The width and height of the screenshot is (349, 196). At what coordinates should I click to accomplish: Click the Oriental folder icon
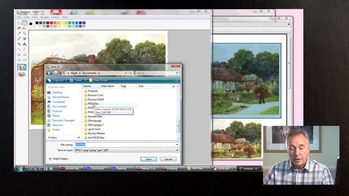(x=86, y=91)
